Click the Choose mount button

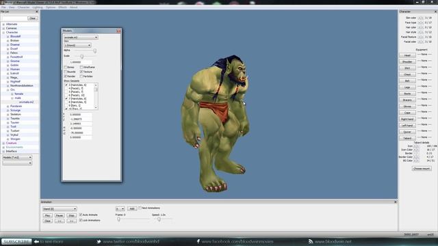click(422, 169)
